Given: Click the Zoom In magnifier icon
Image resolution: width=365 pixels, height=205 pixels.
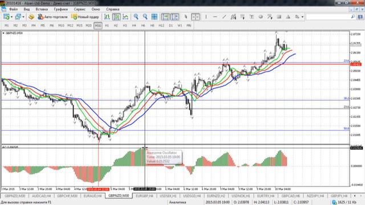Looking at the screenshot, I should click(136, 17).
